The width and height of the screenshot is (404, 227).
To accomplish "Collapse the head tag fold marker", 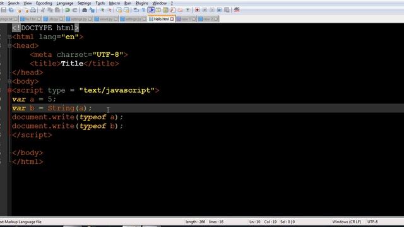I will (9, 46).
